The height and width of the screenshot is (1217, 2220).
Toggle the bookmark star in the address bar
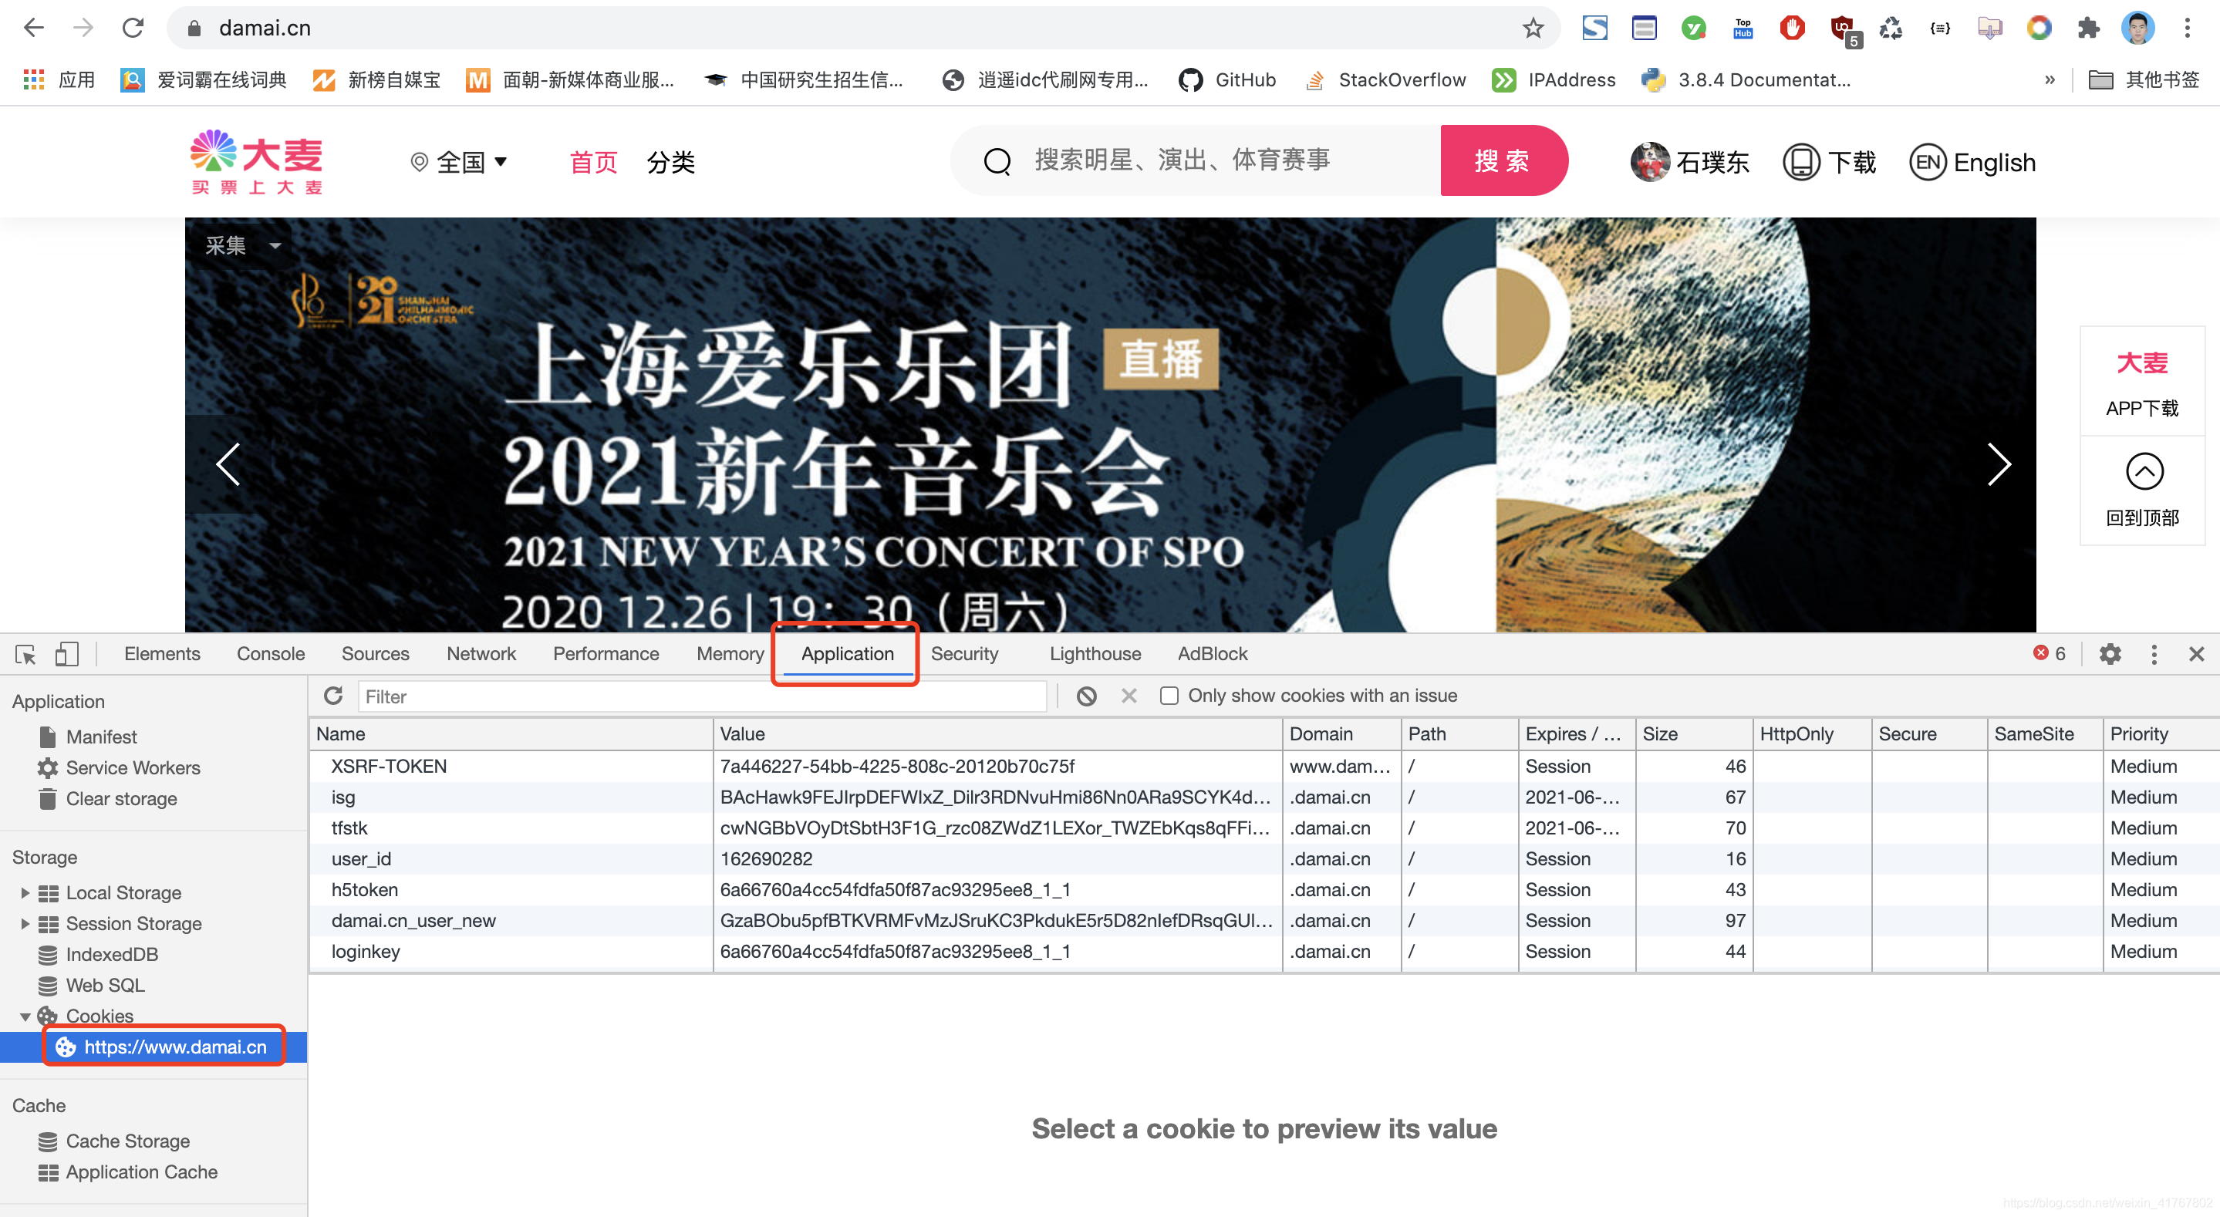[x=1533, y=28]
